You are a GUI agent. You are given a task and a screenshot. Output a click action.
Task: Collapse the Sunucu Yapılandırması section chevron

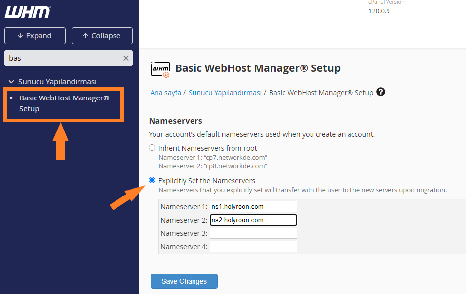[11, 81]
